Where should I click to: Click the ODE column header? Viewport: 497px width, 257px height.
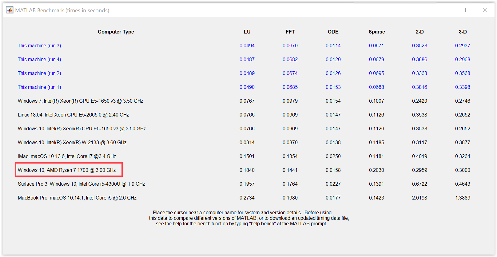click(x=333, y=32)
